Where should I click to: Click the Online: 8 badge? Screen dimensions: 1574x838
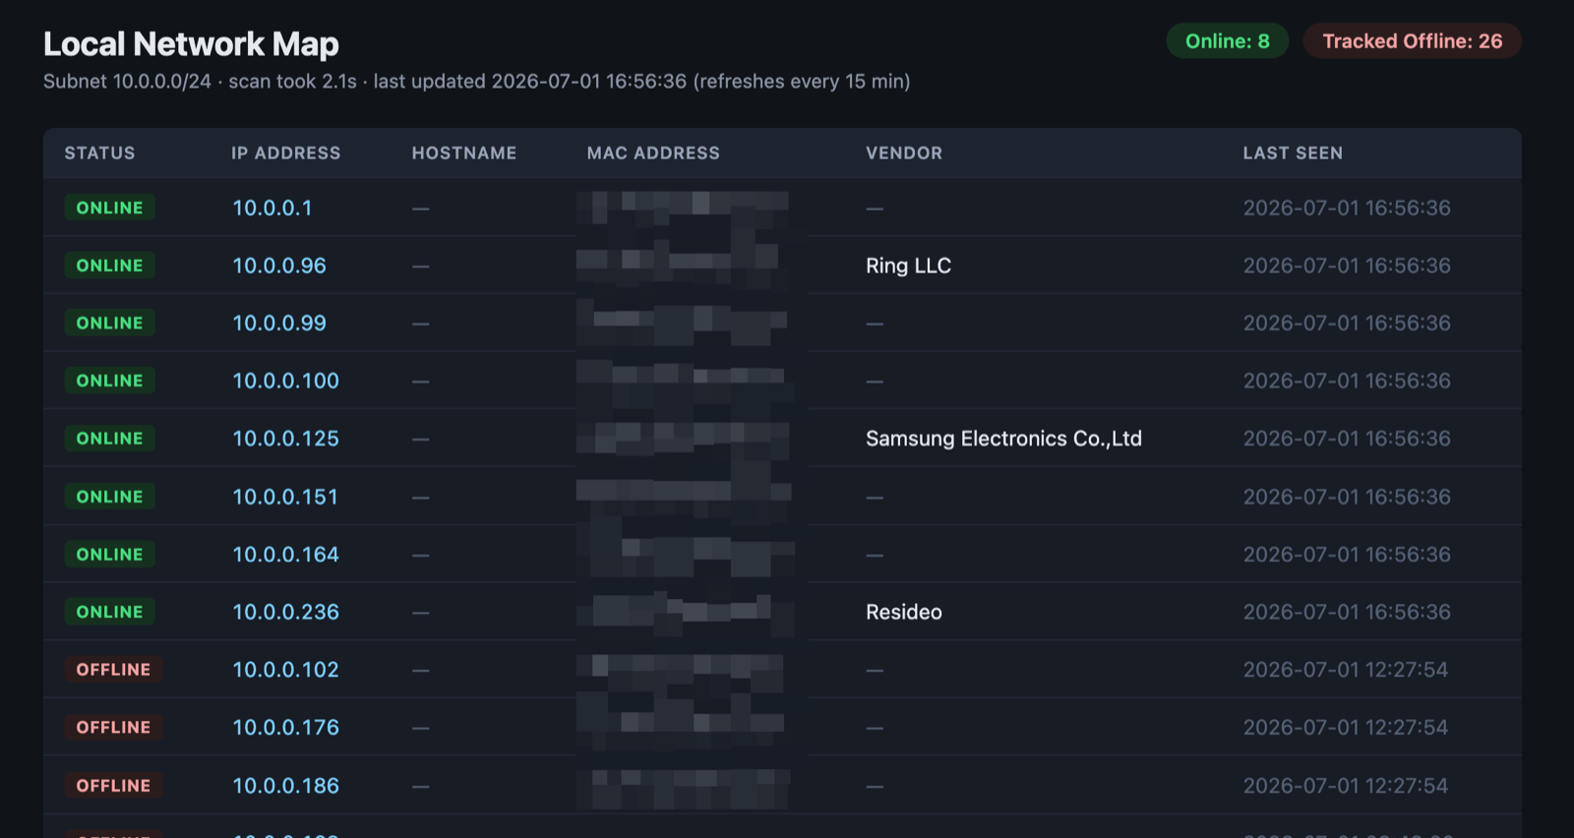[1227, 41]
